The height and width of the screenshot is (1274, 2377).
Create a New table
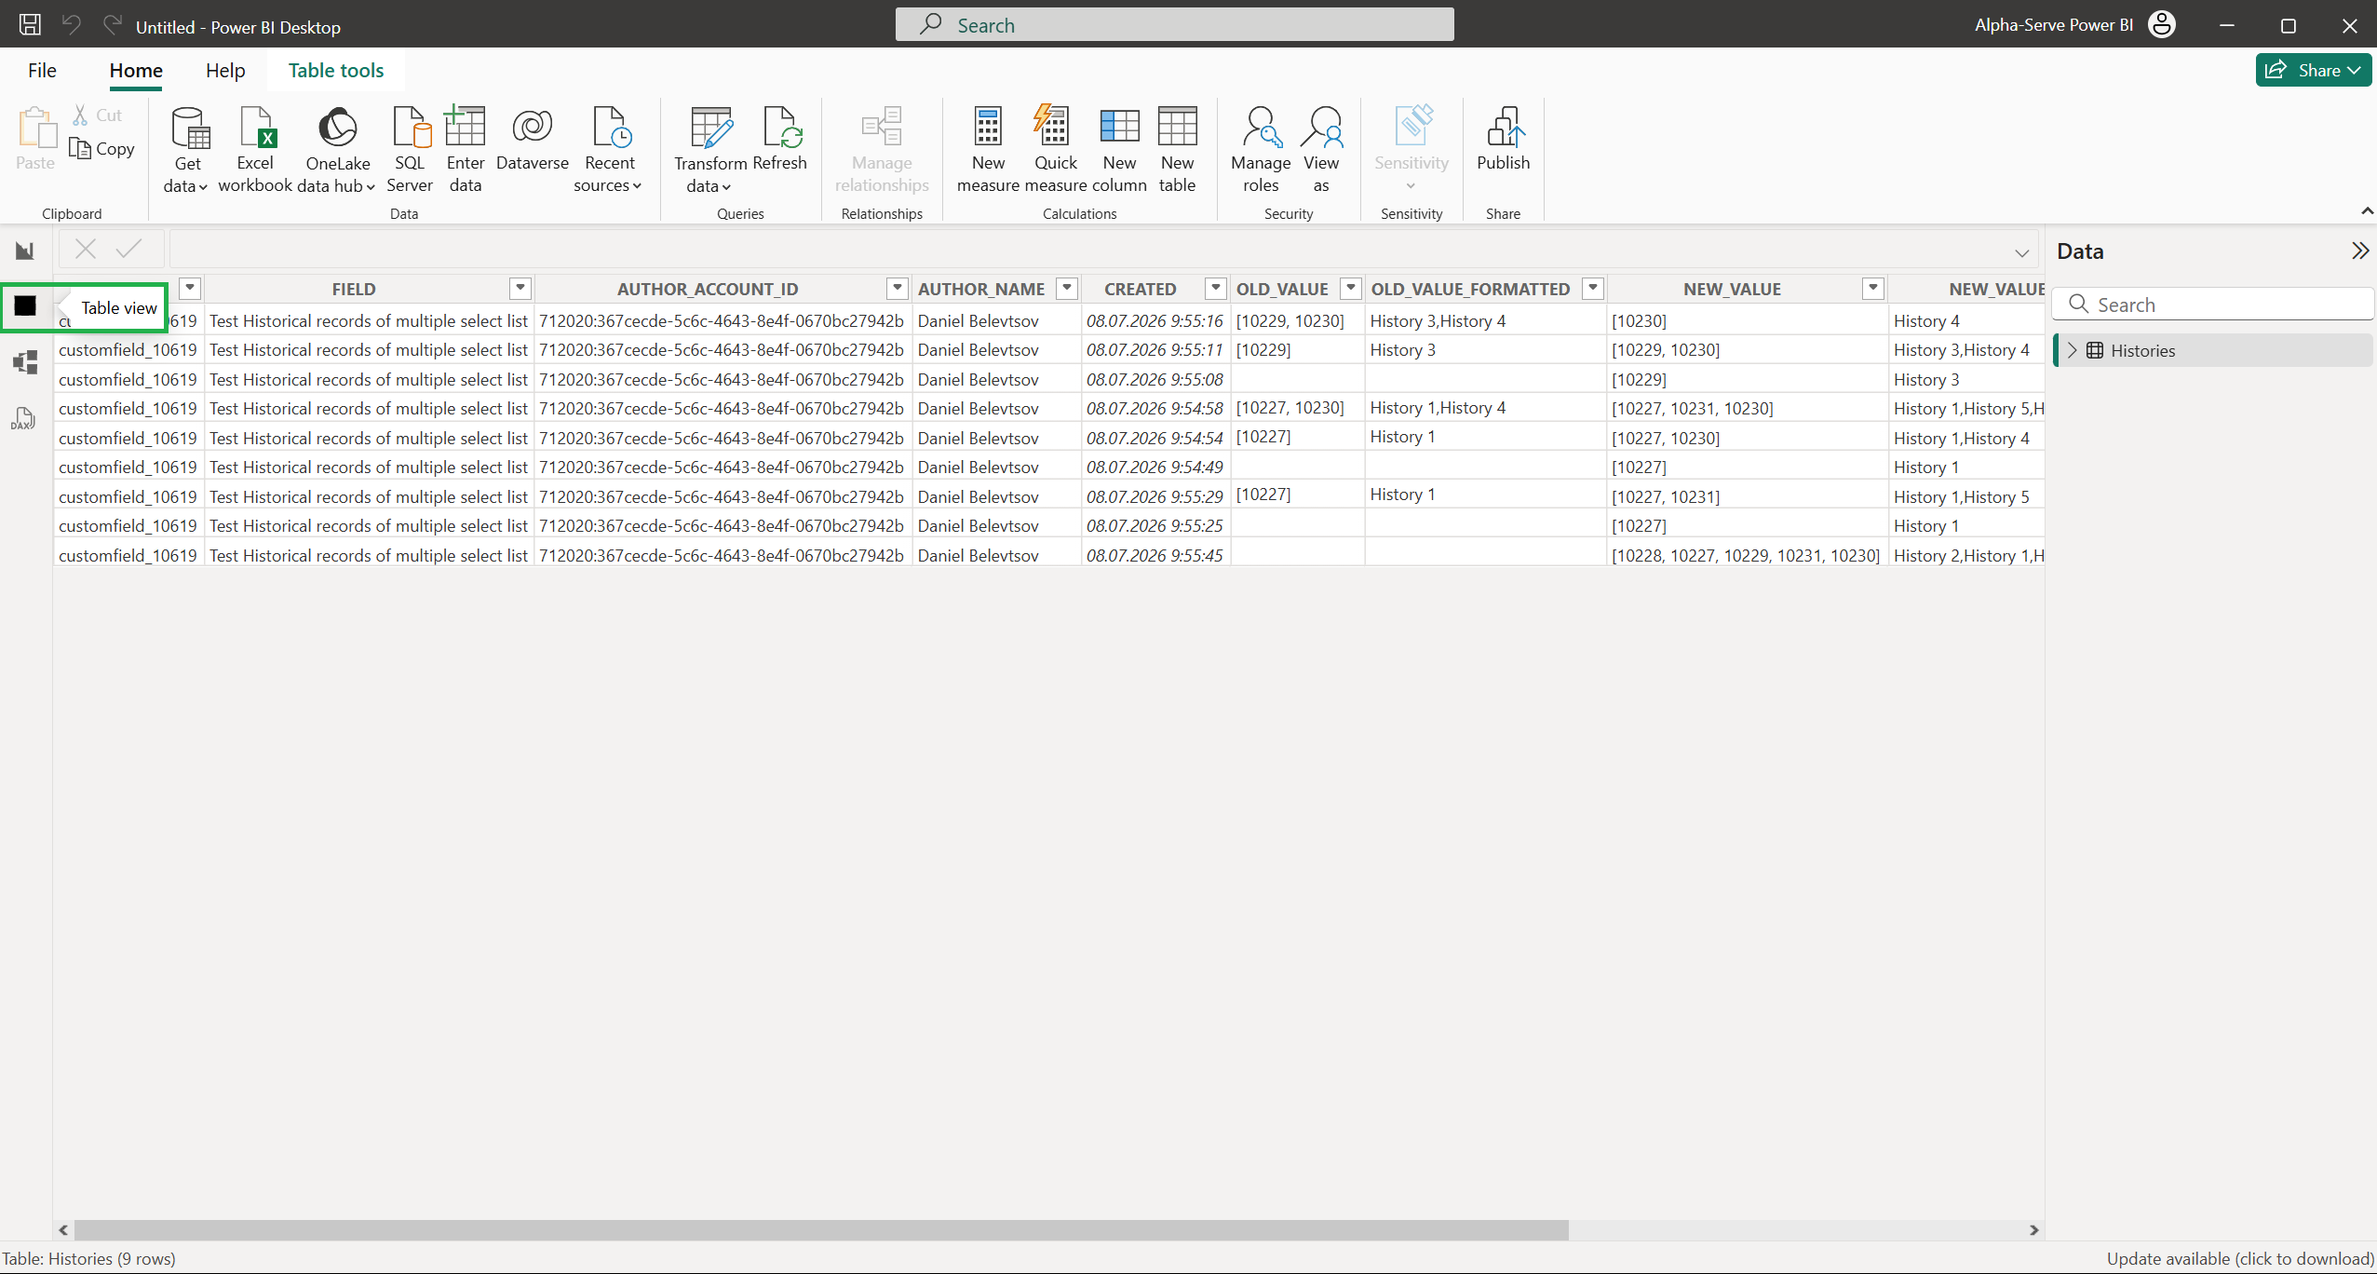(1177, 149)
